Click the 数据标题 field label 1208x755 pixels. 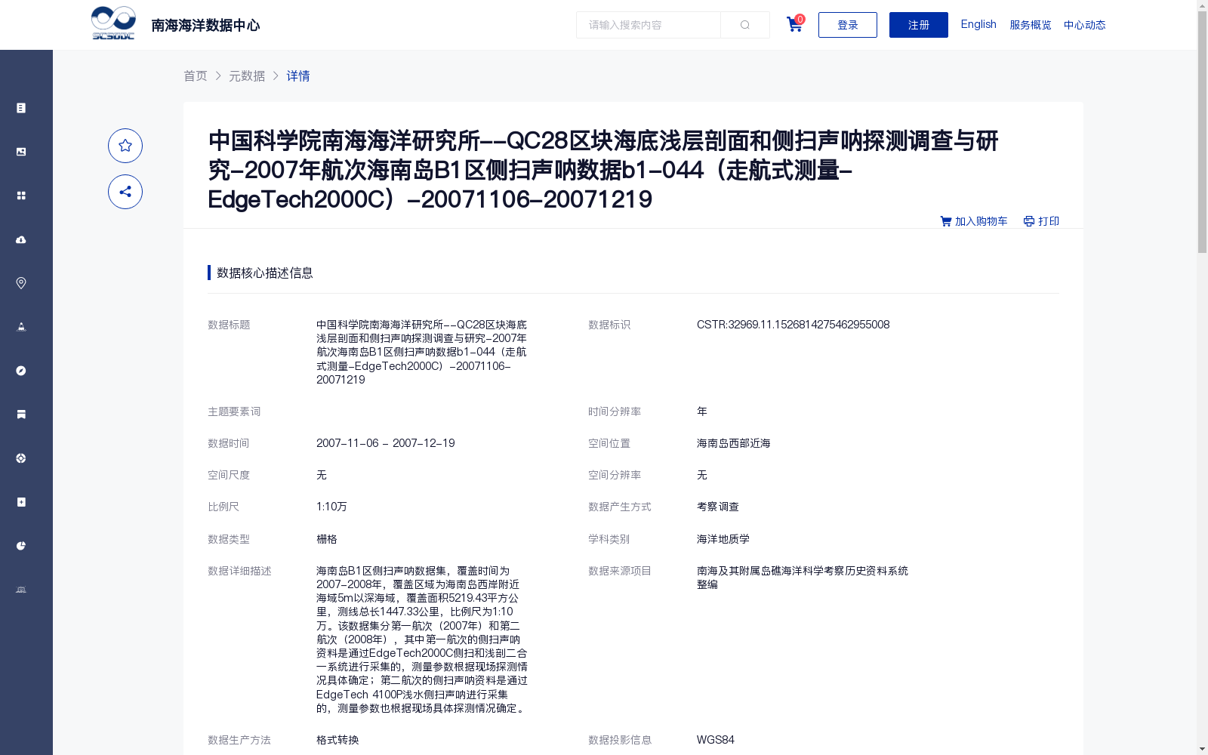(229, 325)
